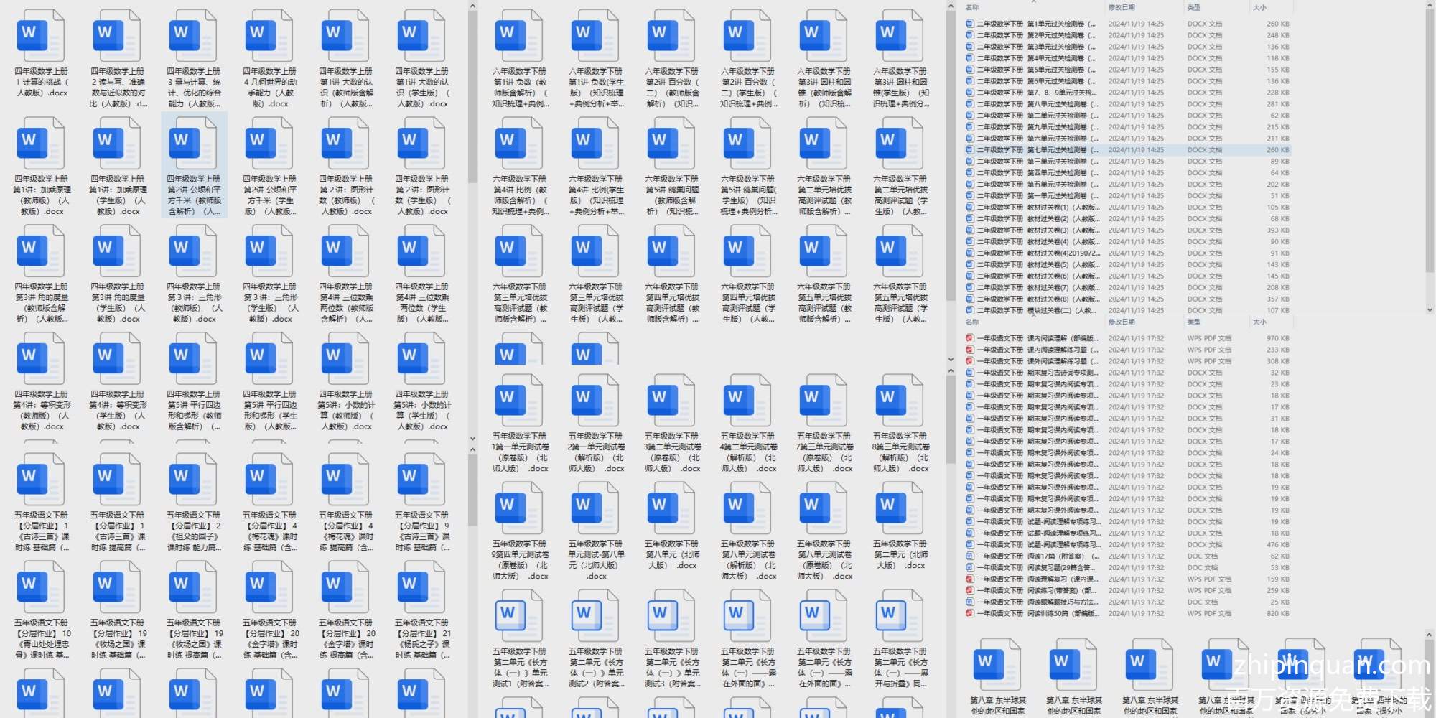Open 六年级 '第1讲 负数 (教师版含解析)' icon
The width and height of the screenshot is (1436, 718).
tap(519, 36)
